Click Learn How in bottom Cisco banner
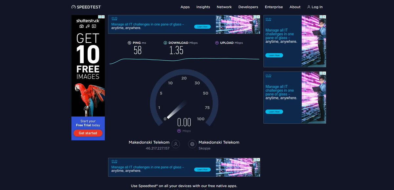Viewport: 394px width, 190px height. [202, 169]
